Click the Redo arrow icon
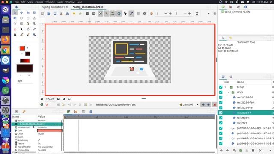 pos(80,13)
